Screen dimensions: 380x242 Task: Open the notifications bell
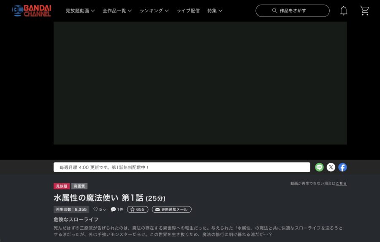pyautogui.click(x=344, y=11)
